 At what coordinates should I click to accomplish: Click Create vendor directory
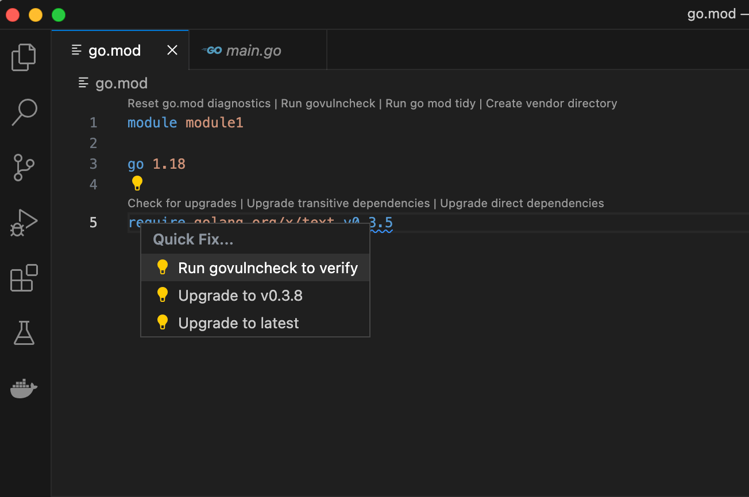click(x=551, y=103)
